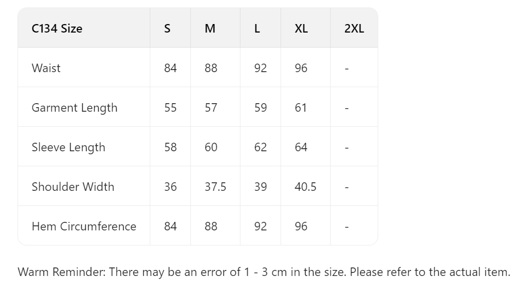
Task: Click Shoulder Width value 37.5 for M
Action: pyautogui.click(x=215, y=187)
